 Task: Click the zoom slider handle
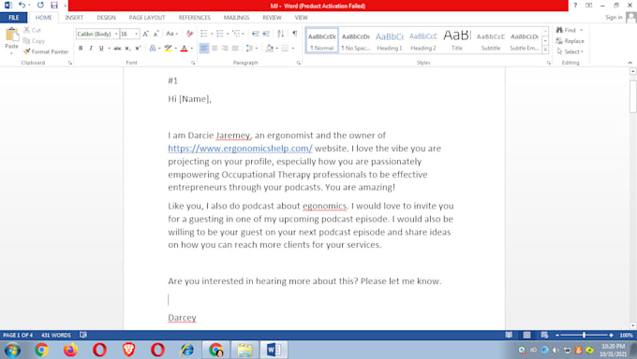[584, 335]
